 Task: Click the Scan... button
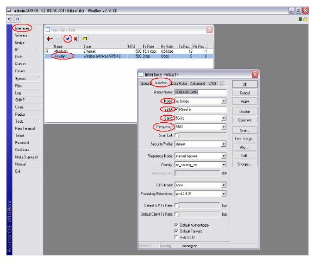245,130
